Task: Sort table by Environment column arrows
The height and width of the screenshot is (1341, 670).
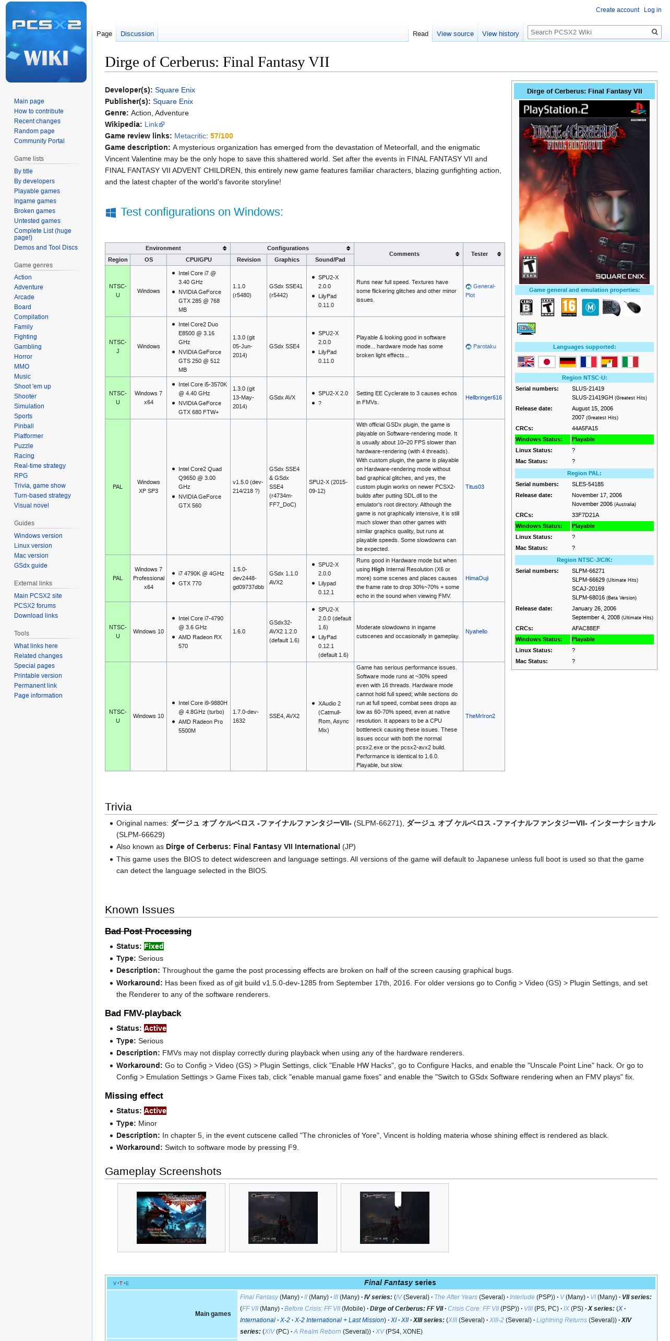Action: pos(224,248)
